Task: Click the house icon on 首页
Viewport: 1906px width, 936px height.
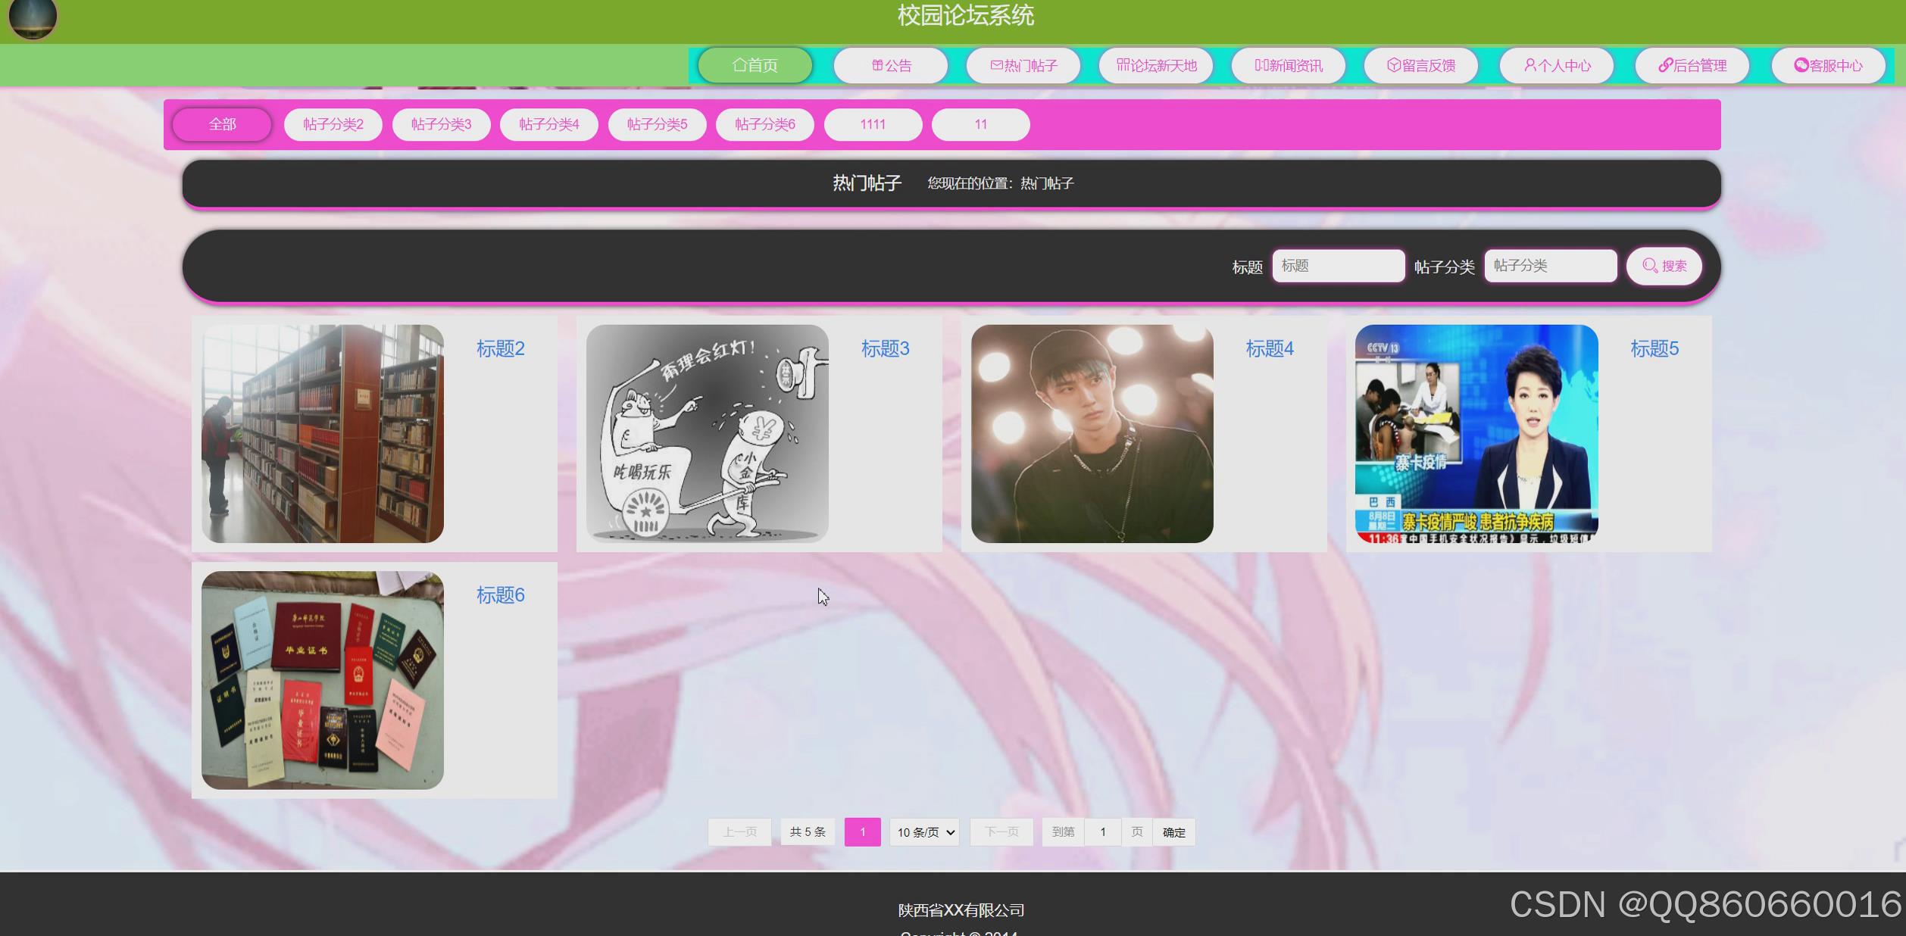Action: (x=739, y=65)
